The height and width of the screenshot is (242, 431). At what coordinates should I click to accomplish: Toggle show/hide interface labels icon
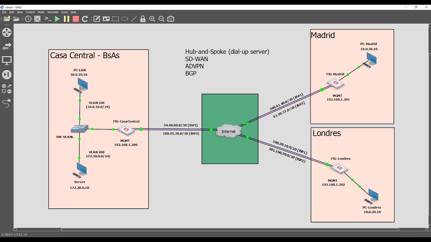37,19
